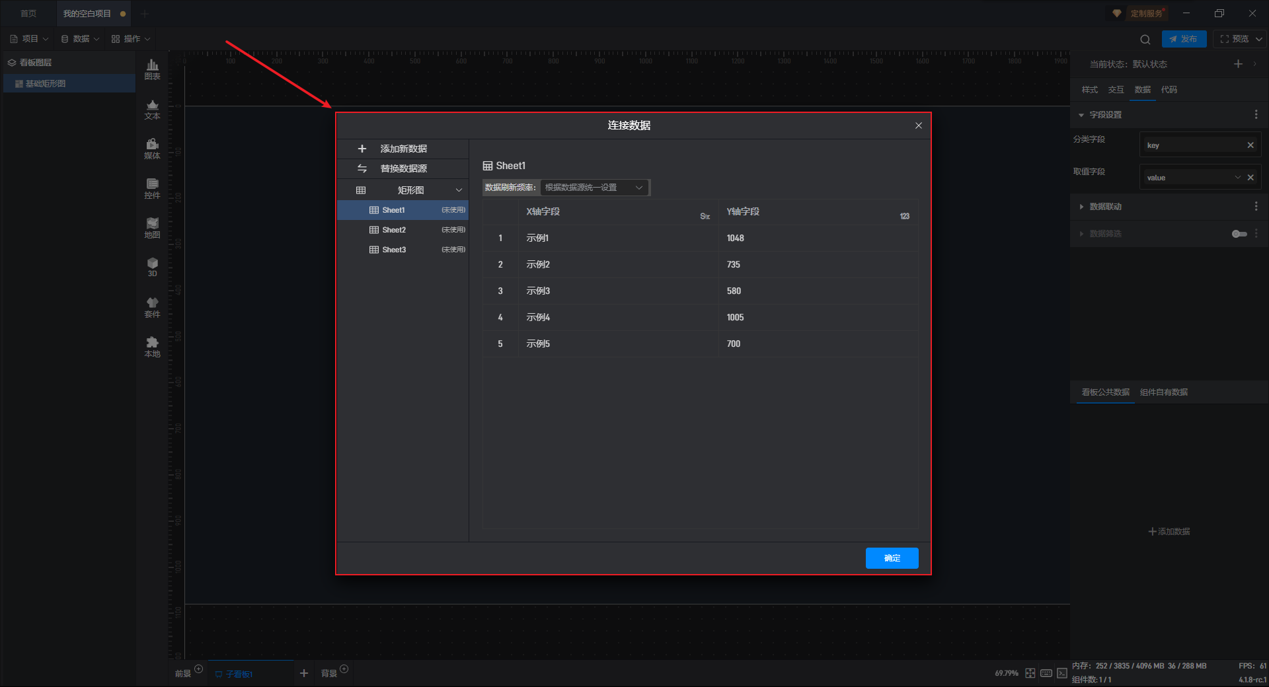This screenshot has height=687, width=1269.
Task: Open the 地图 map components icon
Action: tap(152, 228)
